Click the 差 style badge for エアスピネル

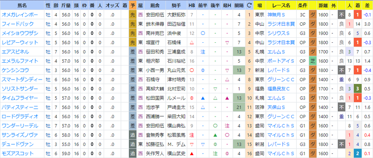133,52
